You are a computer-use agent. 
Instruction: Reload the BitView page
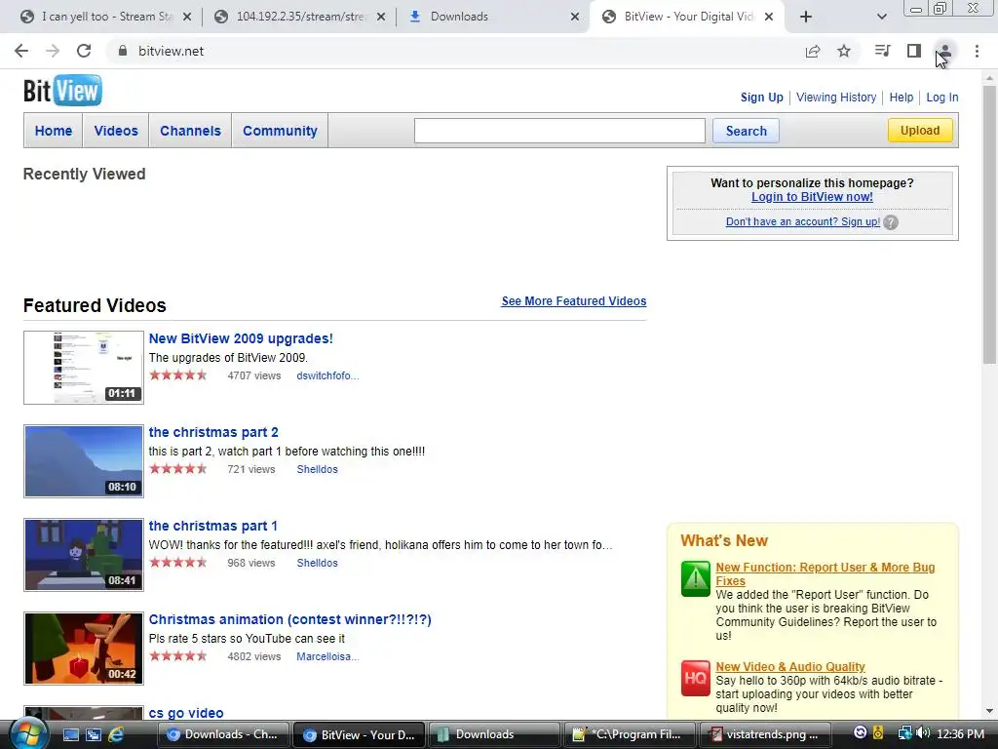click(84, 51)
